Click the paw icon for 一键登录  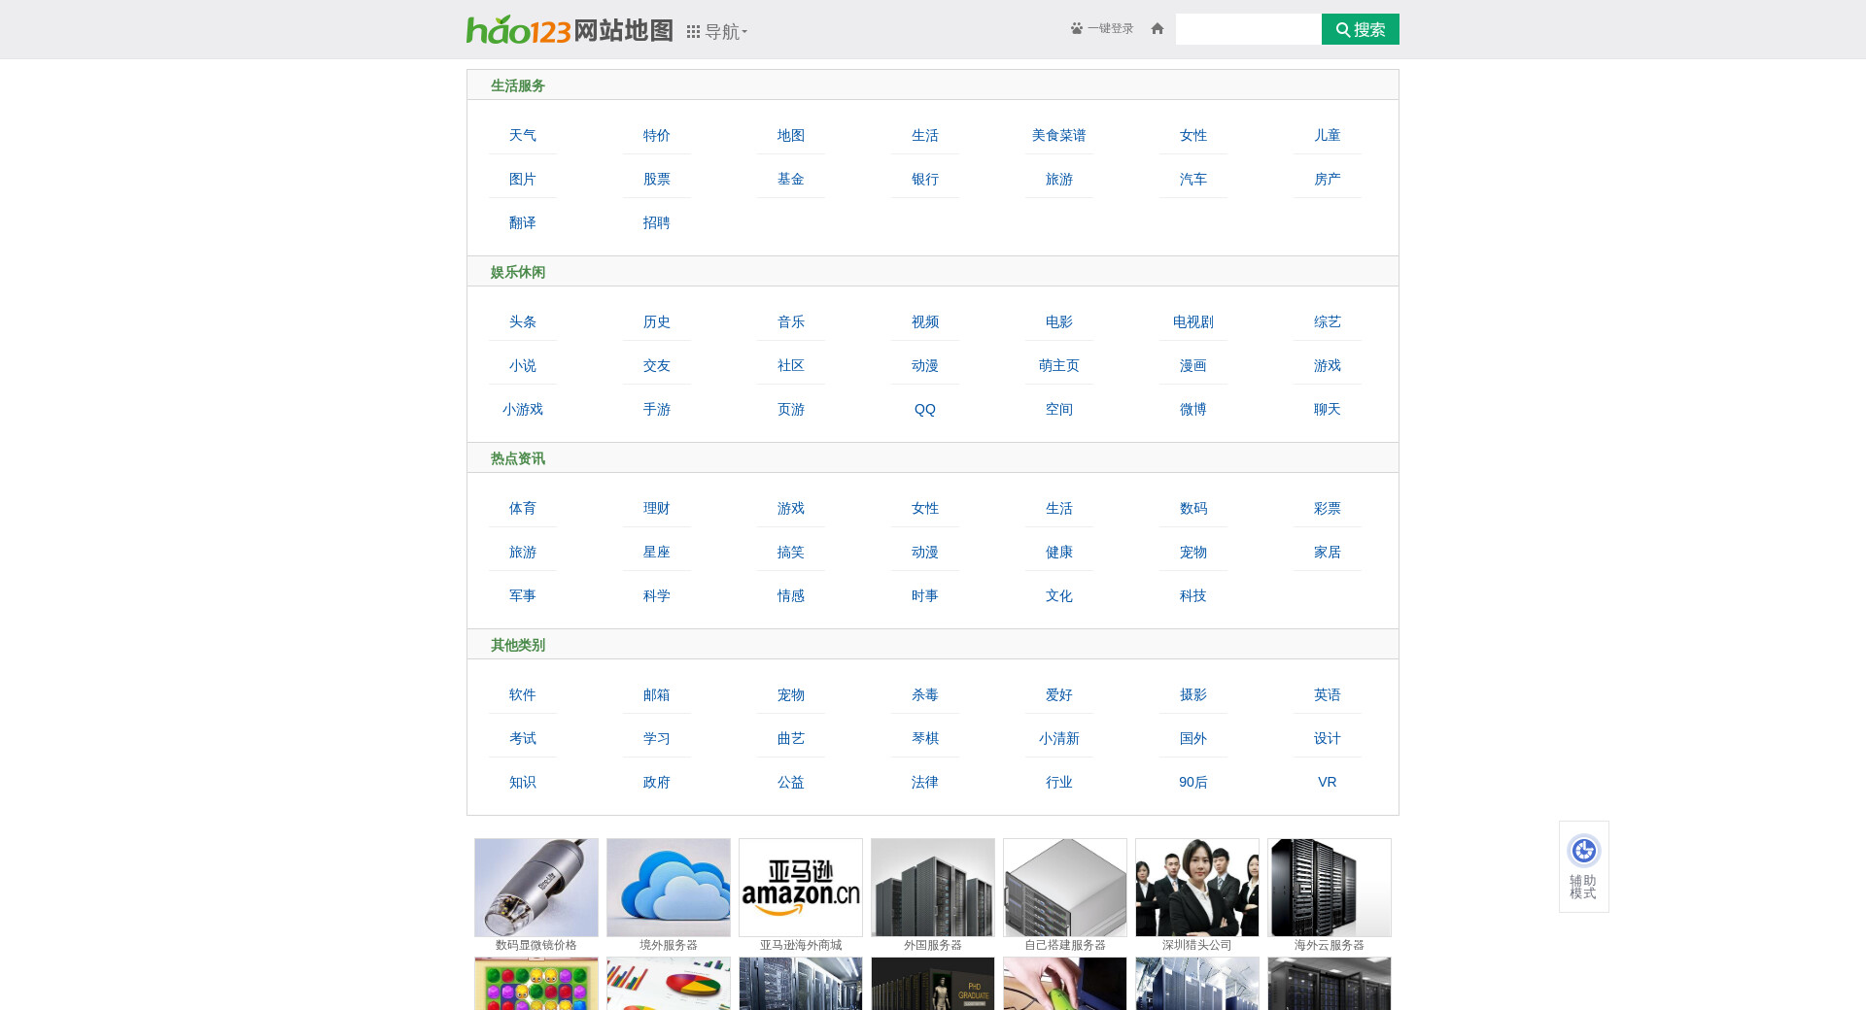click(x=1077, y=29)
